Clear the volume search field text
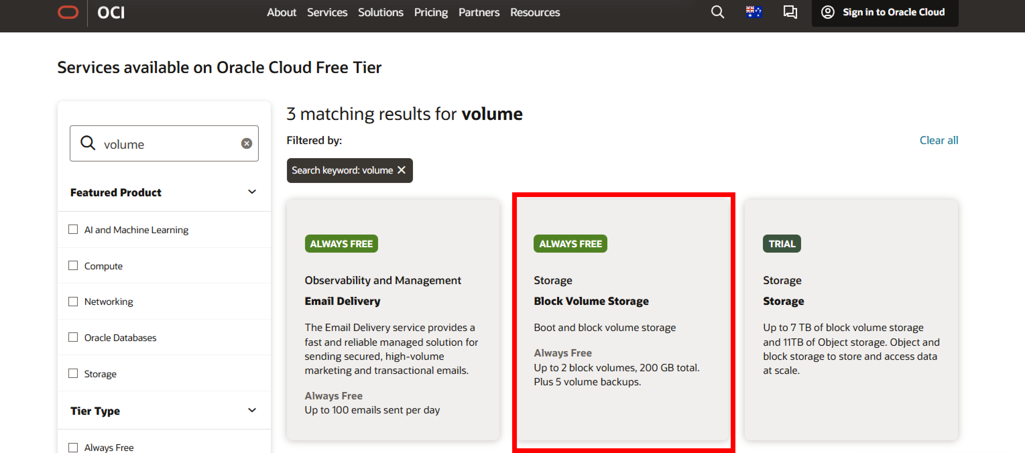The width and height of the screenshot is (1025, 453). tap(246, 144)
